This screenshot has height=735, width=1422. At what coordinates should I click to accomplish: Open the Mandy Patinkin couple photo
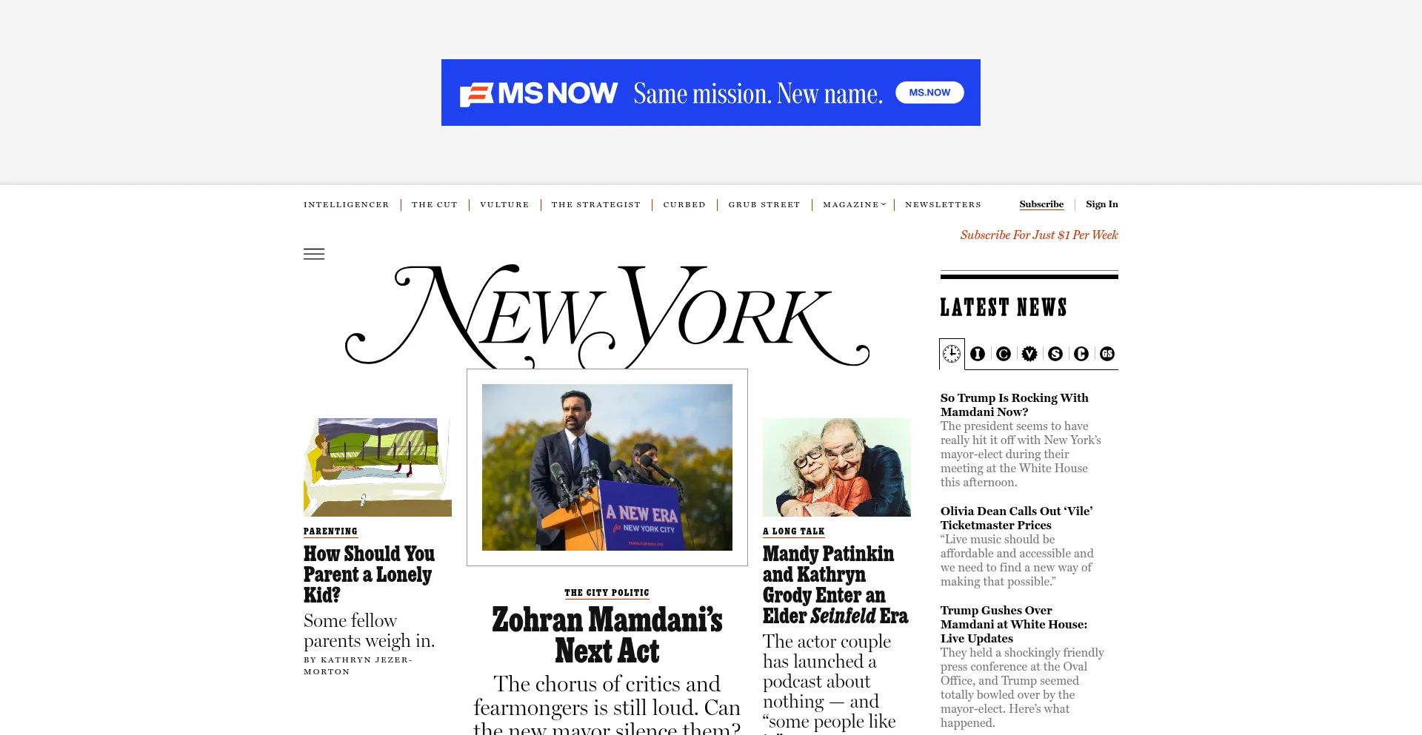click(837, 467)
